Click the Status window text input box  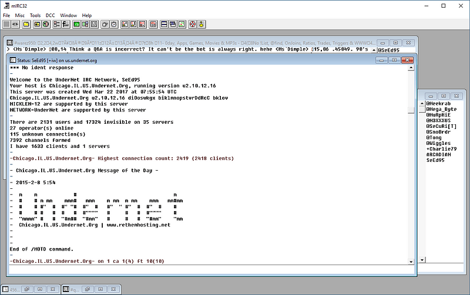[211, 270]
